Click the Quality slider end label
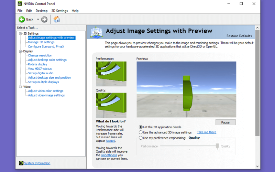 tap(225, 146)
